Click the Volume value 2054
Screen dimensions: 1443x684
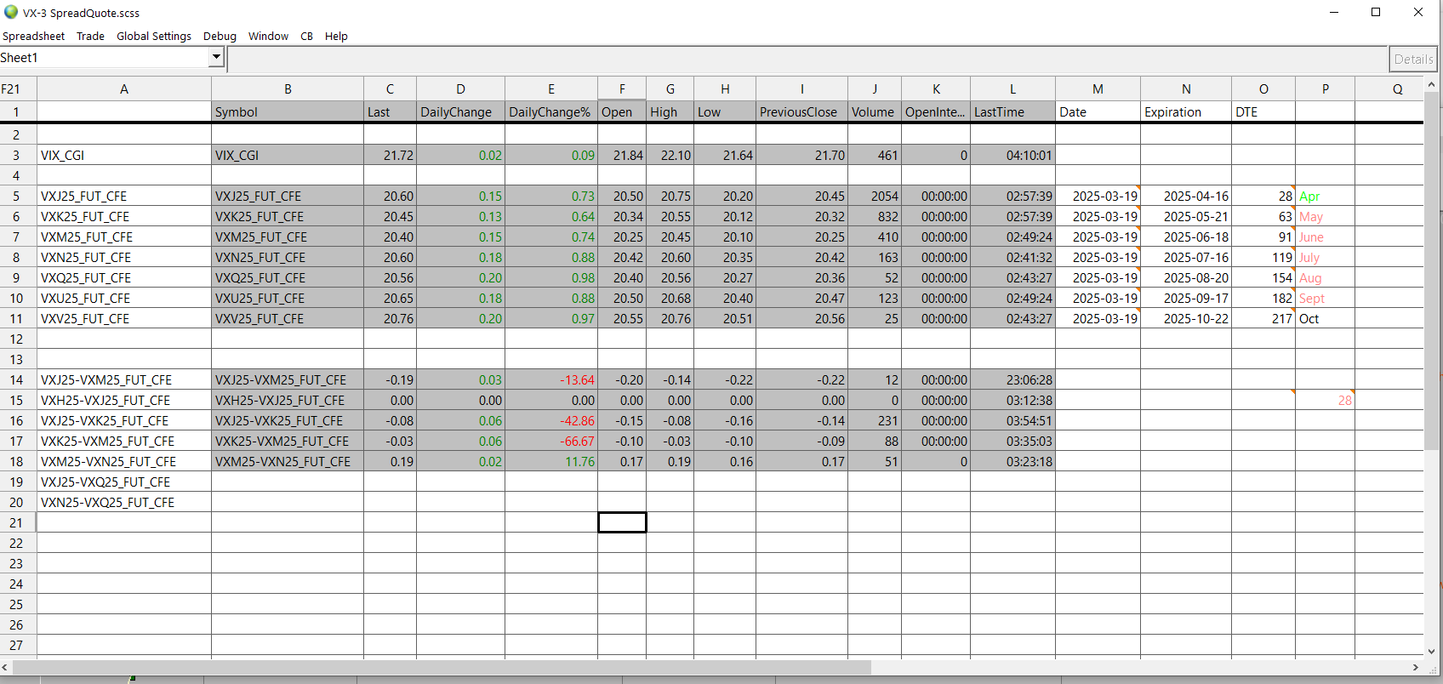[x=875, y=196]
